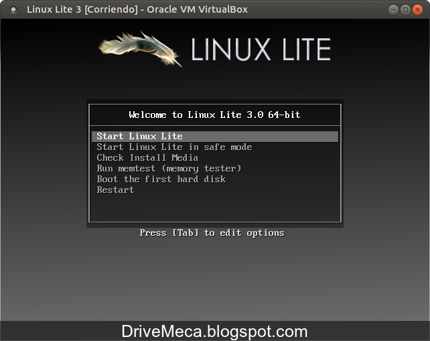Minimize the VirtualBox window

393,10
